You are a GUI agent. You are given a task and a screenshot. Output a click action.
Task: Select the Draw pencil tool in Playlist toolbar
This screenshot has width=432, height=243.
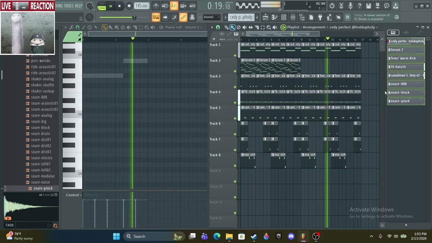pos(226,27)
